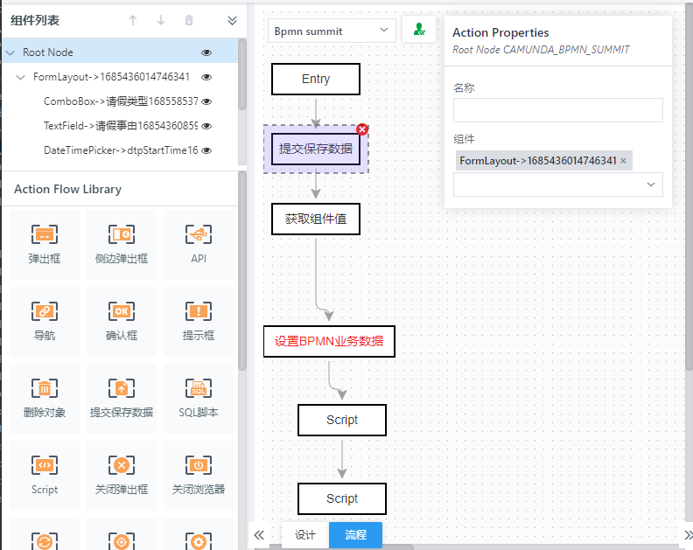Toggle visibility of FormLayout row
Screen dimensions: 693x550
click(206, 77)
